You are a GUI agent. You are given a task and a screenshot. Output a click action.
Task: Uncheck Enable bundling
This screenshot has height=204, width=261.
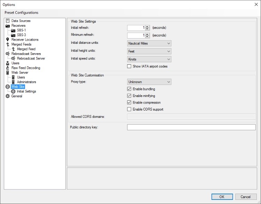[129, 89]
